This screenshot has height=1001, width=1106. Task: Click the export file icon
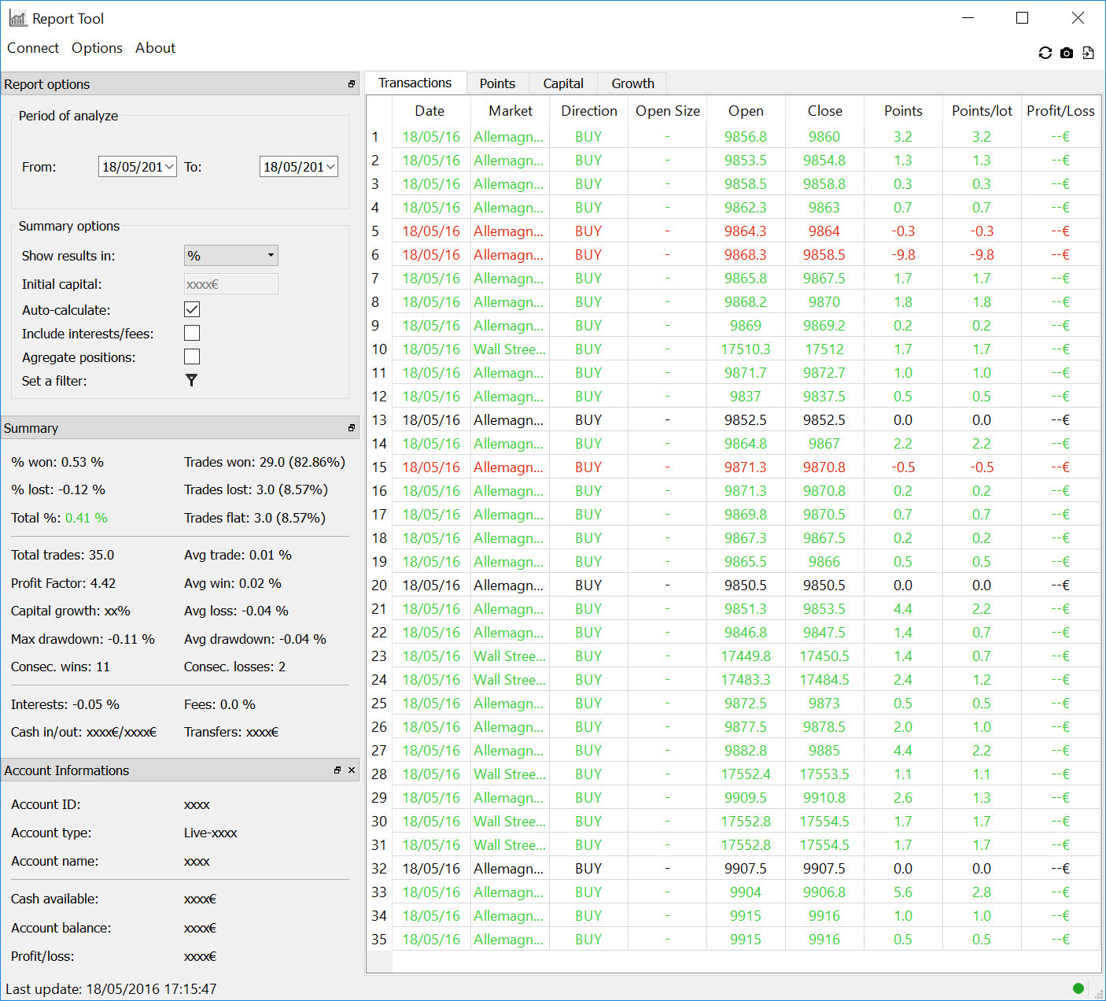click(1088, 53)
